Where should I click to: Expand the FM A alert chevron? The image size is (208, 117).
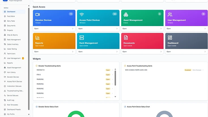(112, 75)
